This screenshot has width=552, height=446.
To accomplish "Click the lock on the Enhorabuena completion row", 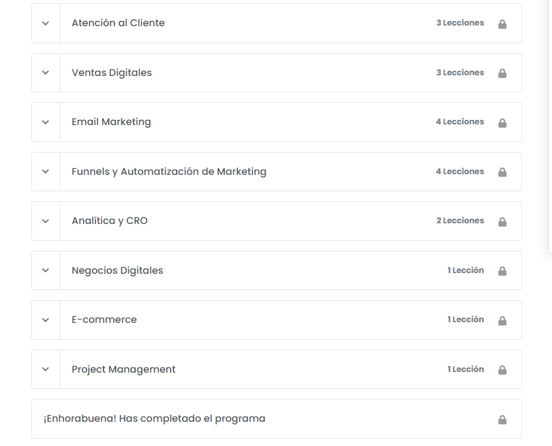I will click(x=502, y=420).
